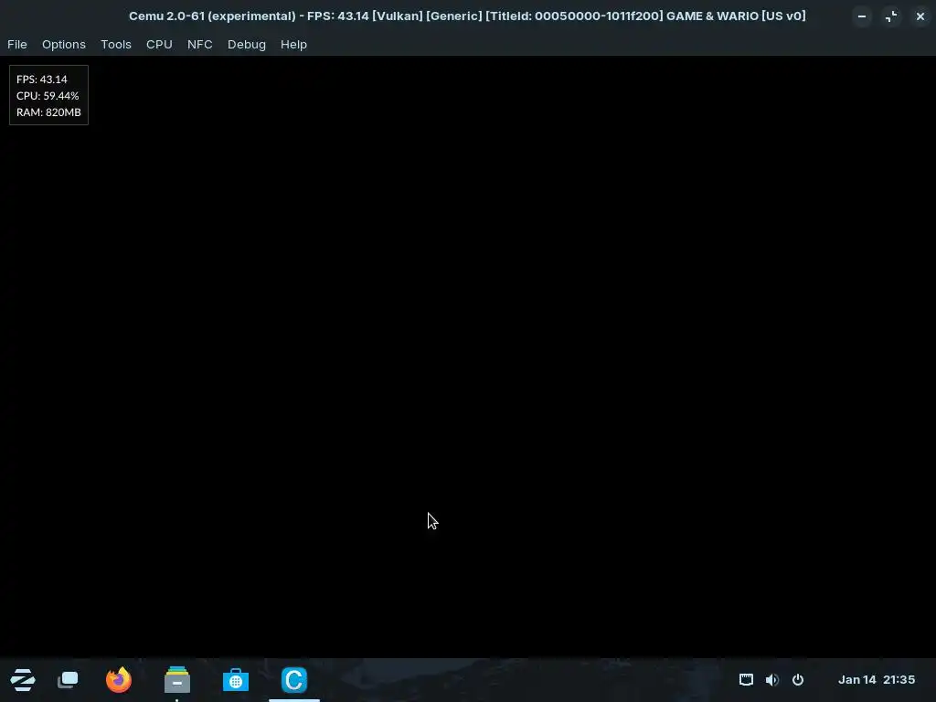Open the NFC menu

coord(200,44)
